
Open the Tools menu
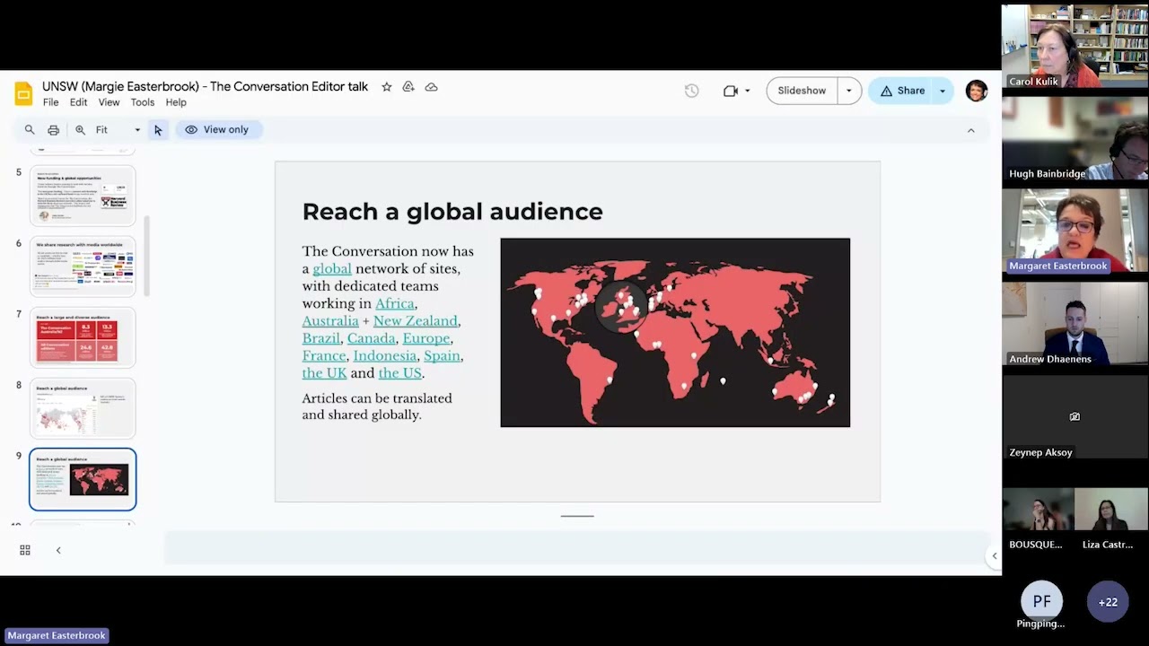click(143, 102)
